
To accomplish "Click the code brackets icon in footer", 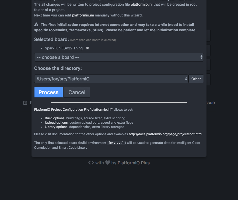I will coord(91,163).
